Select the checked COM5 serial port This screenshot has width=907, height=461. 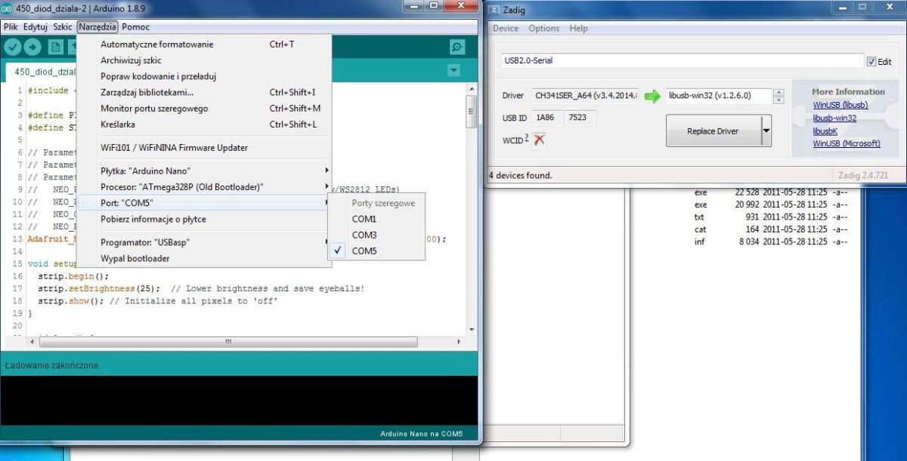pos(376,251)
